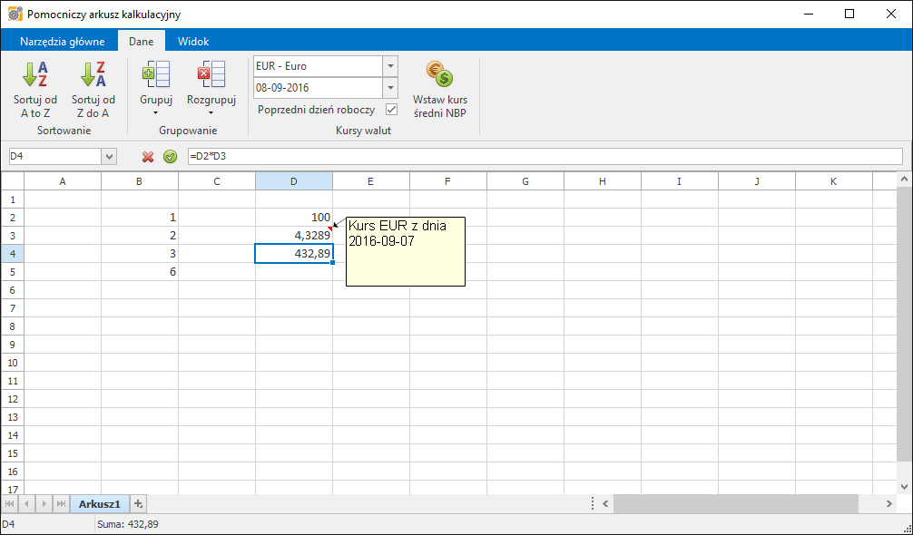The image size is (913, 535).
Task: Toggle Poprzedni dzień roboczy checkbox
Action: tap(392, 110)
